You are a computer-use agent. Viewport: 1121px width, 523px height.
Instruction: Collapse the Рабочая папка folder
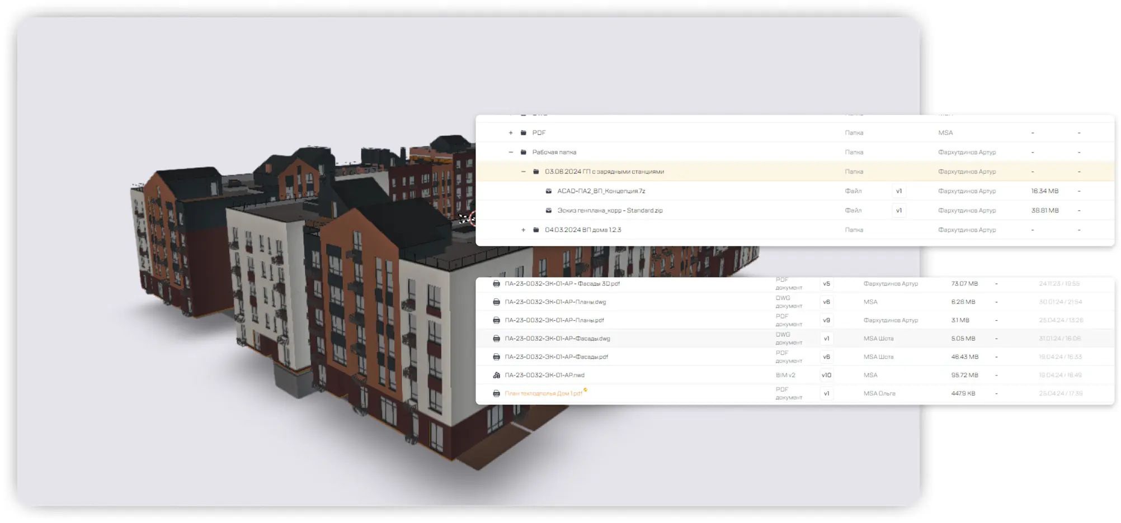pos(510,152)
